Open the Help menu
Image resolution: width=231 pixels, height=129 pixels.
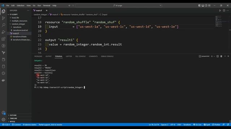(55, 6)
